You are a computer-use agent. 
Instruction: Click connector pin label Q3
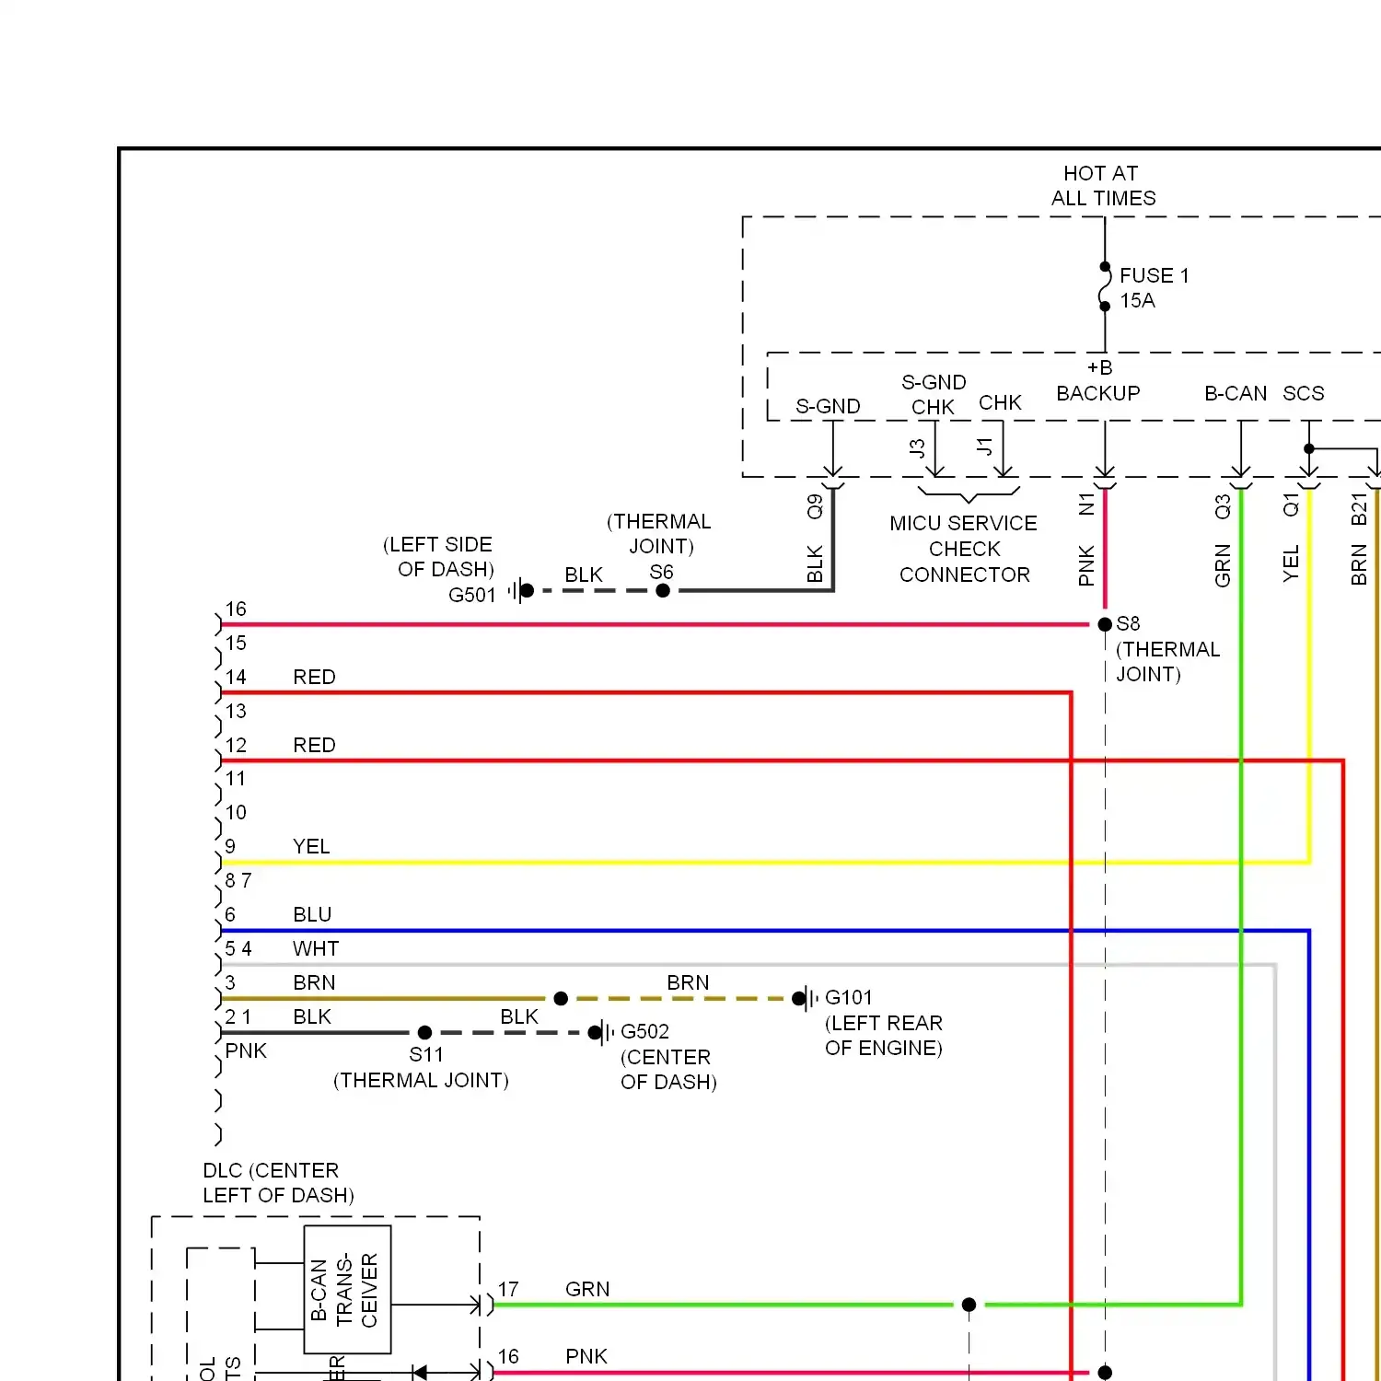coord(1223,506)
